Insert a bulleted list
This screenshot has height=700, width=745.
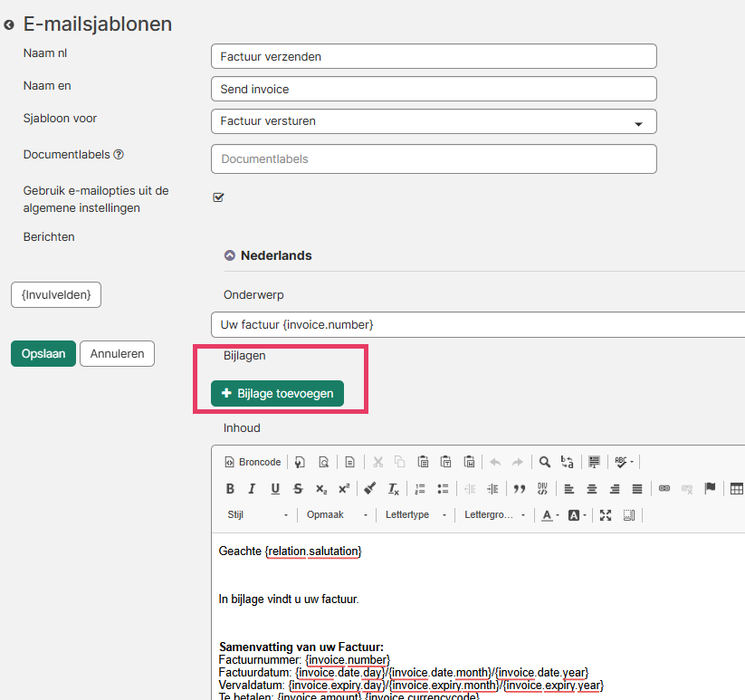443,489
